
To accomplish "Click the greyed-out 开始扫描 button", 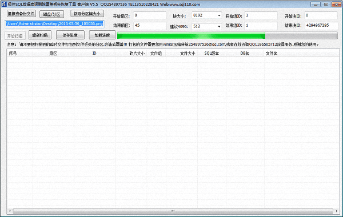I will coord(15,35).
